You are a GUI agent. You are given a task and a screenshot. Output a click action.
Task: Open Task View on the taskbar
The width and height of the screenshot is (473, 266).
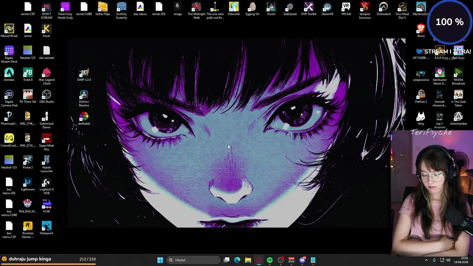pos(227,260)
